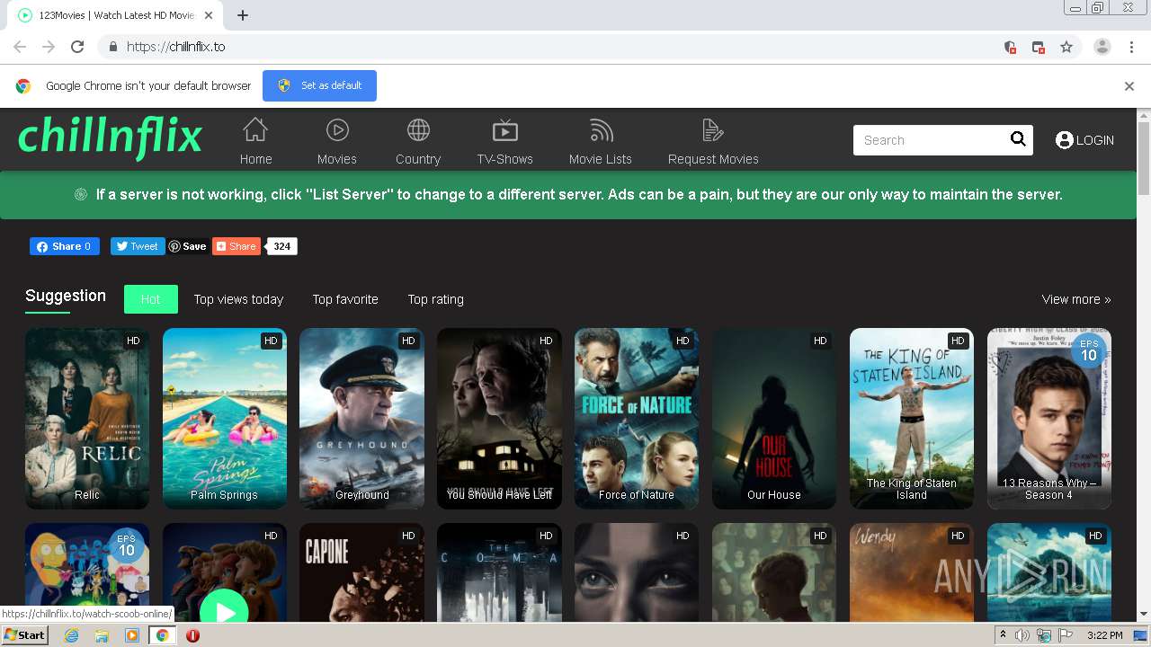Click the browser forward arrow
The image size is (1151, 647).
[x=49, y=47]
